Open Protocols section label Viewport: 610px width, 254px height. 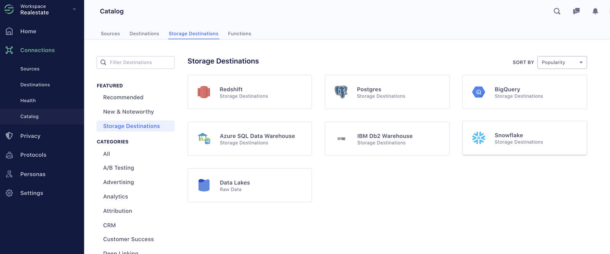33,155
